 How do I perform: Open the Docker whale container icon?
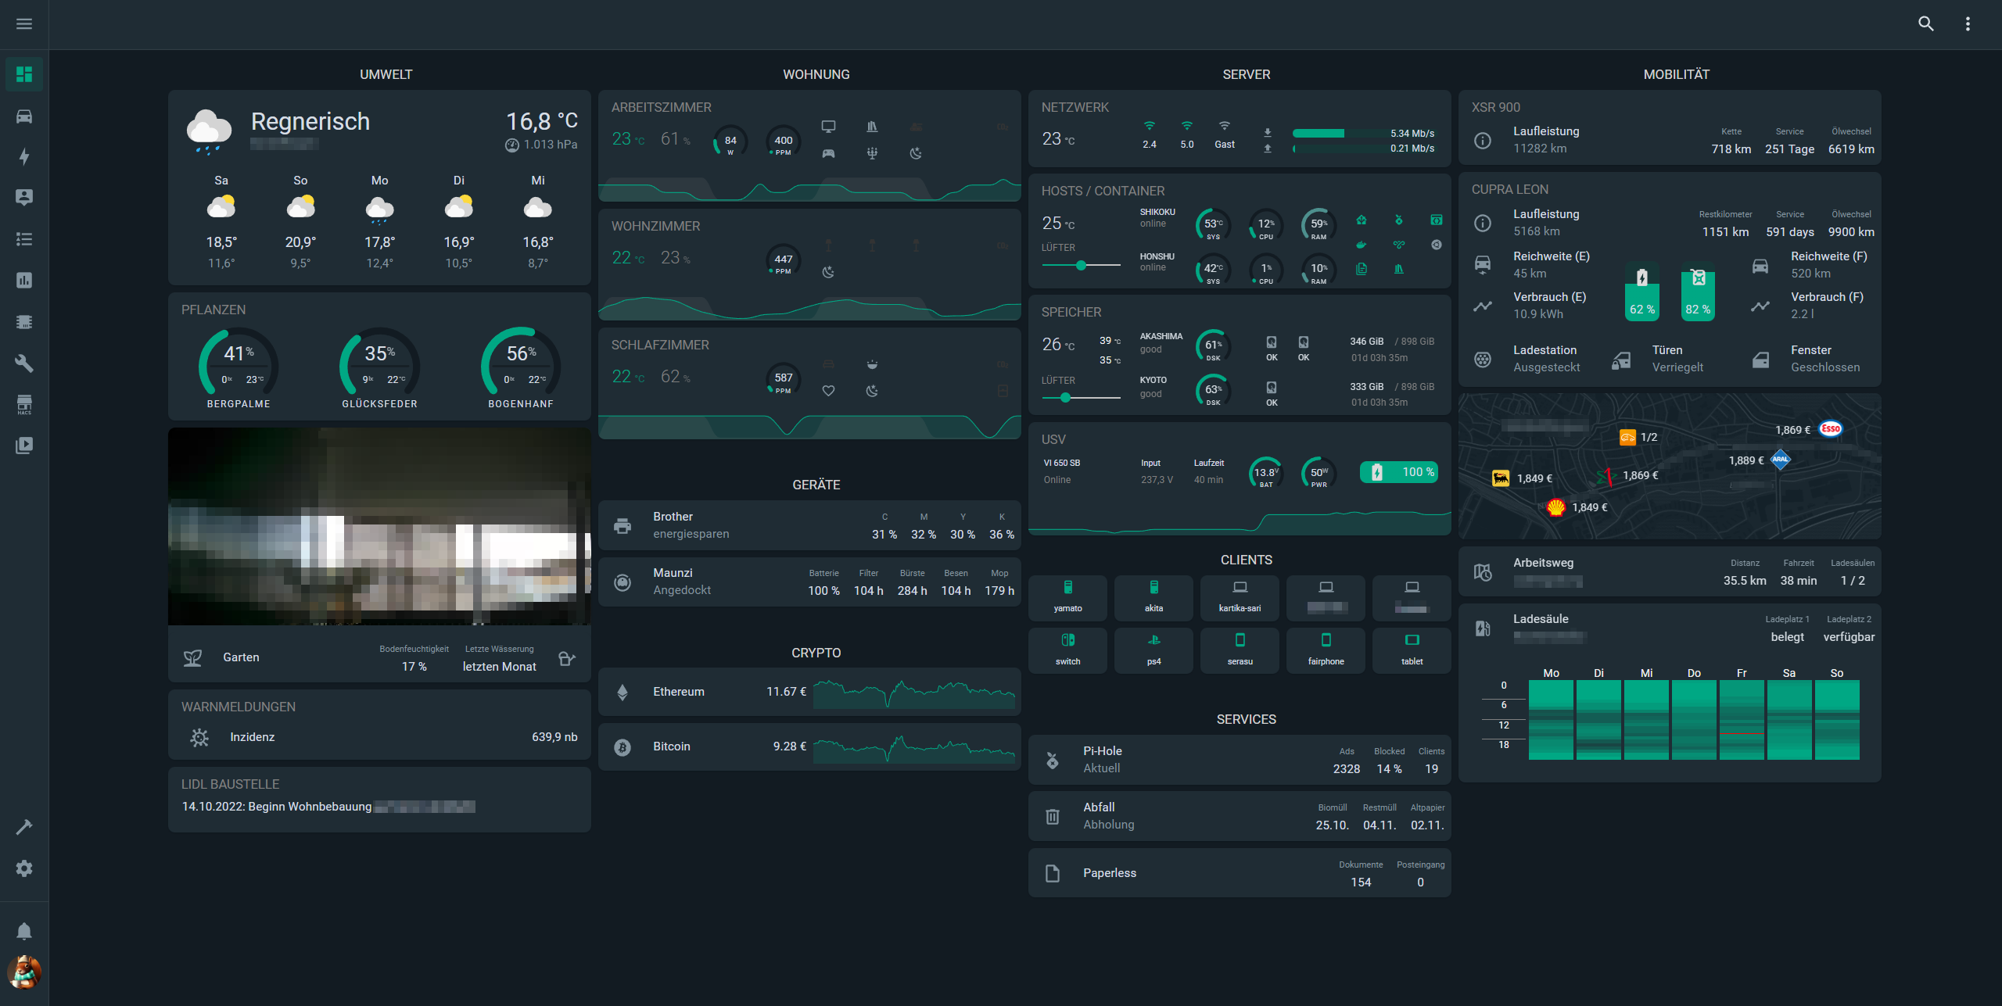pos(1362,245)
